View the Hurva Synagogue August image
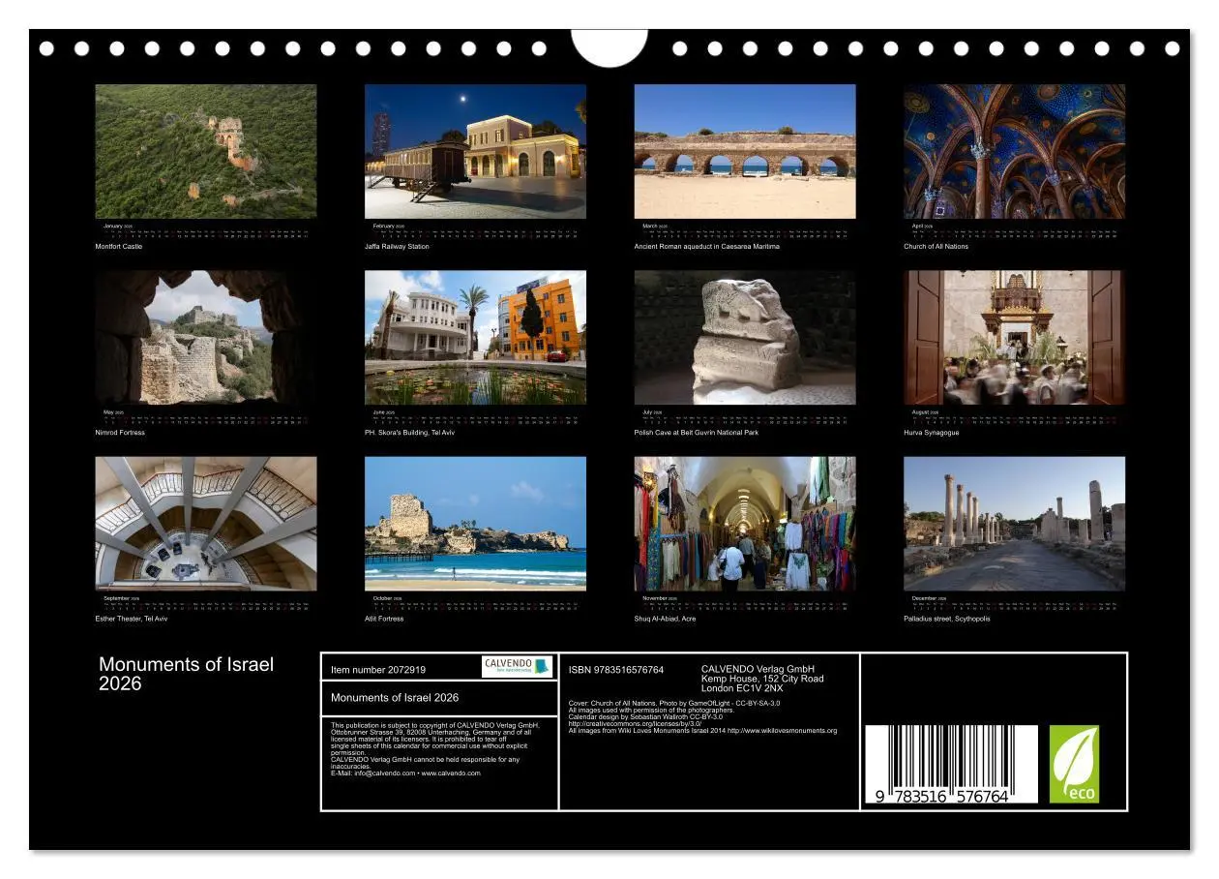 pyautogui.click(x=1013, y=338)
